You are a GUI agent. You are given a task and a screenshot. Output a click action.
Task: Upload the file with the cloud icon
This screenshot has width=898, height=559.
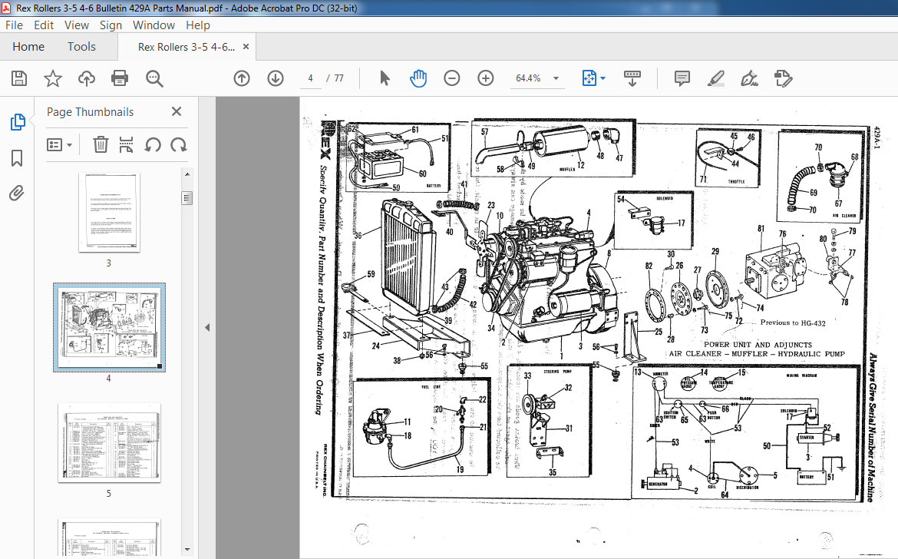coord(87,78)
